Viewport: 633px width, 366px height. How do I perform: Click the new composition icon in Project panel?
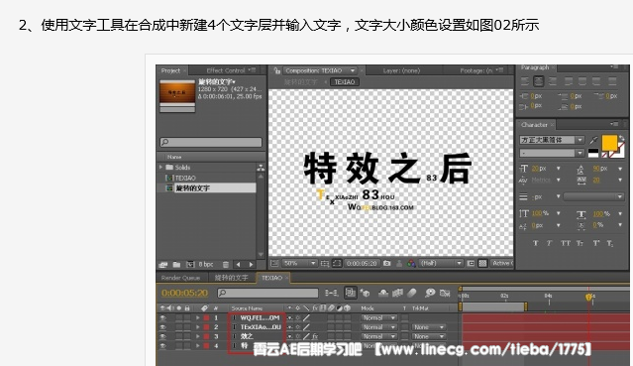point(190,265)
